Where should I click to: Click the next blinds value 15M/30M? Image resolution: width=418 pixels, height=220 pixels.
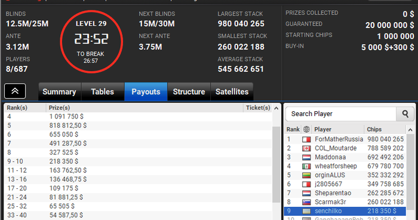tap(156, 24)
